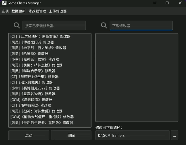Image resolution: width=186 pixels, height=145 pixels.
Task: Click the browse path ellipsis button
Action: coord(174,135)
